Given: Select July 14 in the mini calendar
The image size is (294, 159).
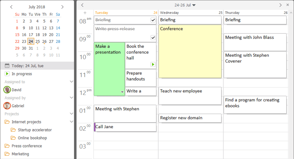Looking at the screenshot, I should point(58,28).
